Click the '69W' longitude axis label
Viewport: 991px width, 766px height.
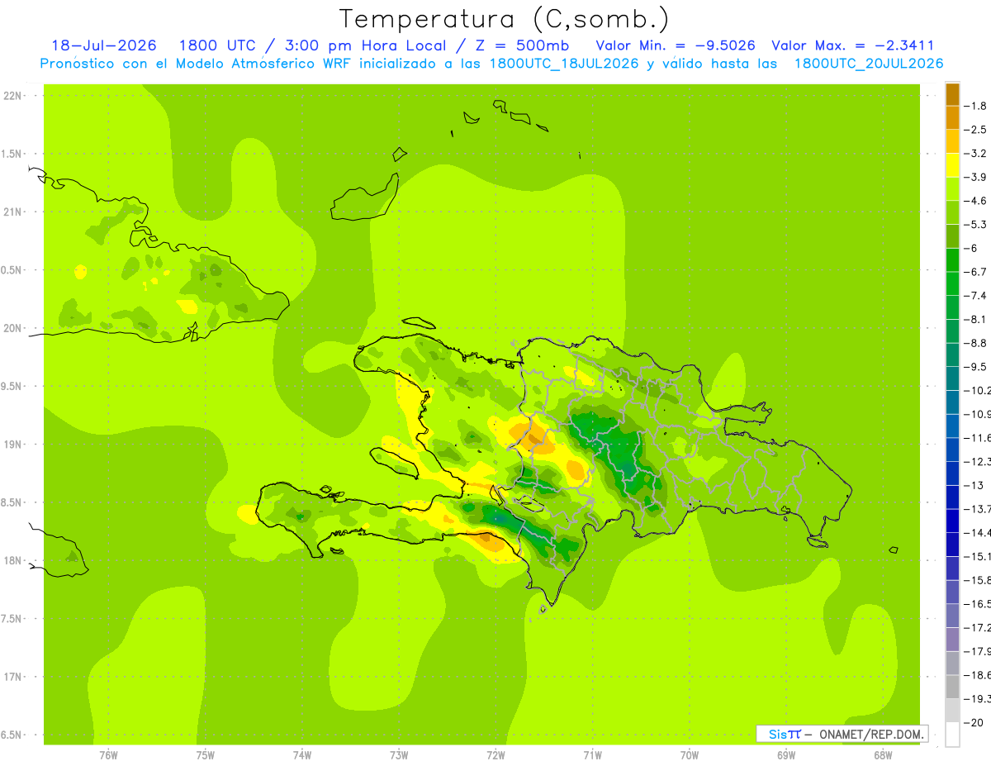[x=786, y=755]
